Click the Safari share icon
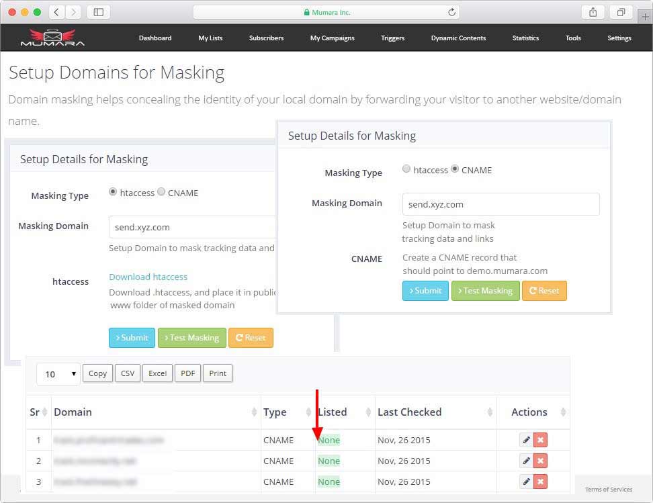This screenshot has height=503, width=653. pos(593,12)
